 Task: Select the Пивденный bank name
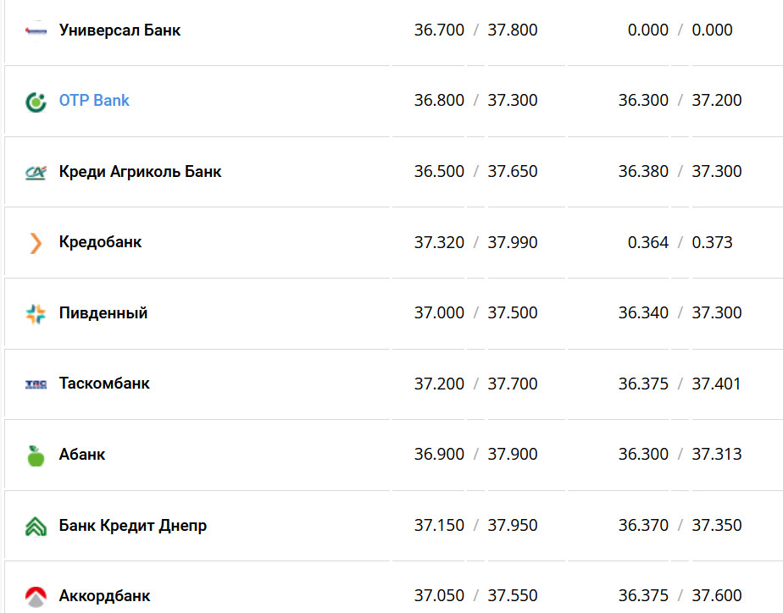click(103, 313)
